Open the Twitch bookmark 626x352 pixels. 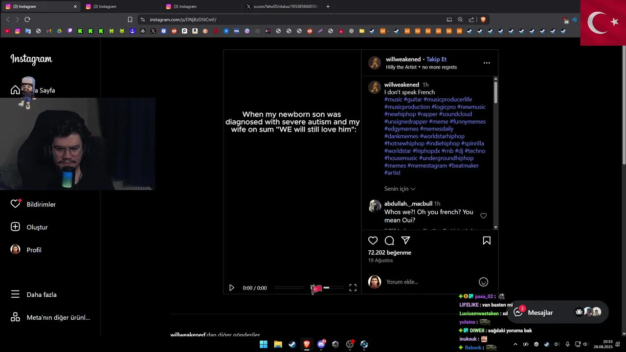pos(69,31)
